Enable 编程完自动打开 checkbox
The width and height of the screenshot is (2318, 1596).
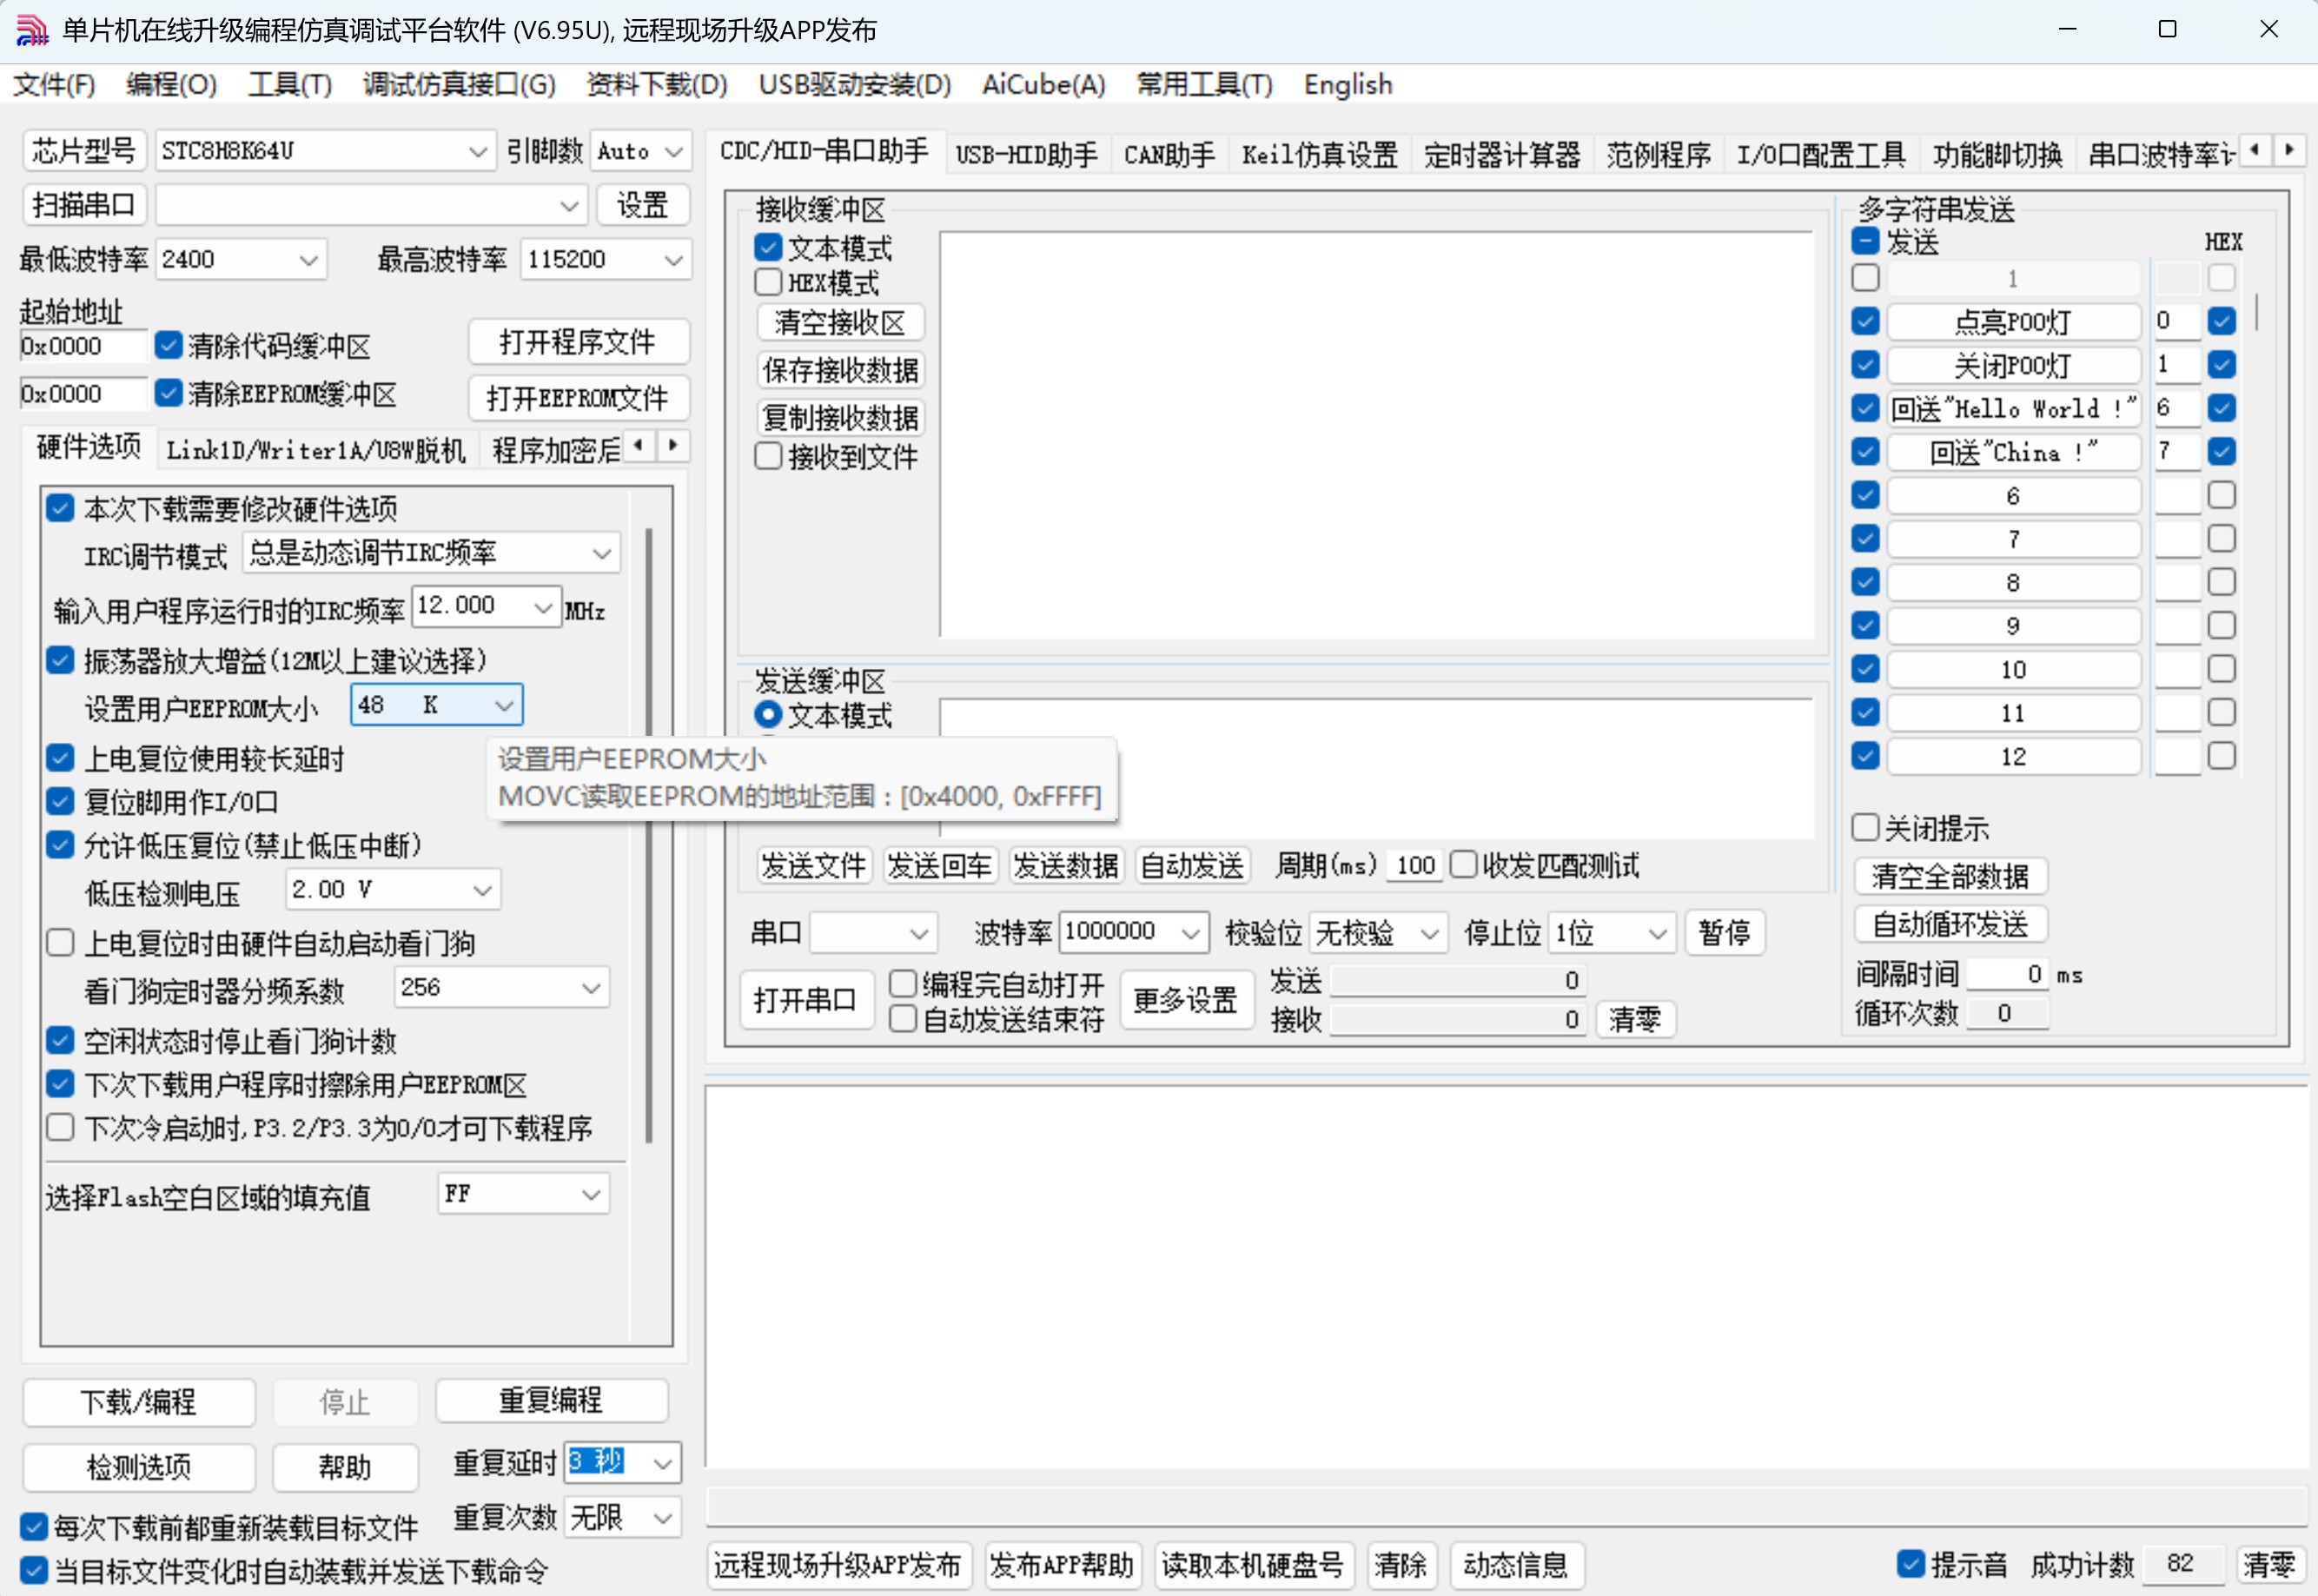coord(902,984)
